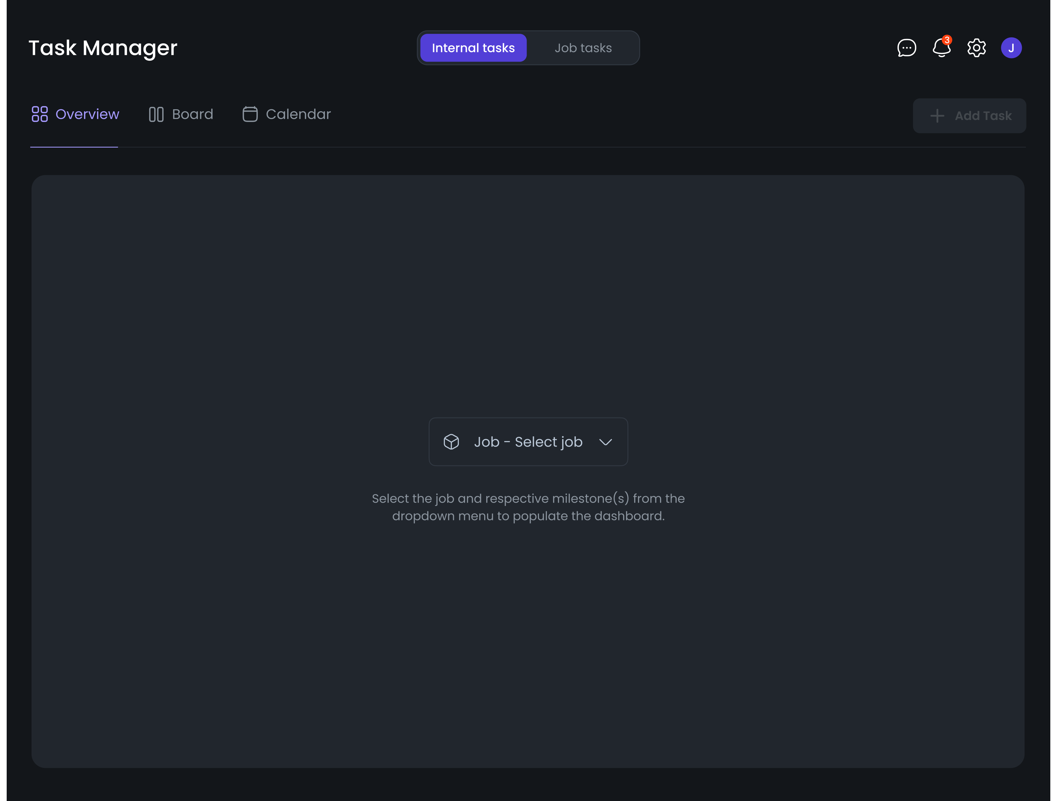Open the settings gear icon
Screen dimensions: 1057x801
pos(976,48)
